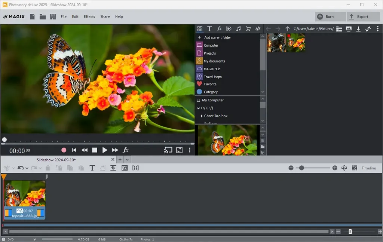Click the fast forward button

tap(115, 150)
